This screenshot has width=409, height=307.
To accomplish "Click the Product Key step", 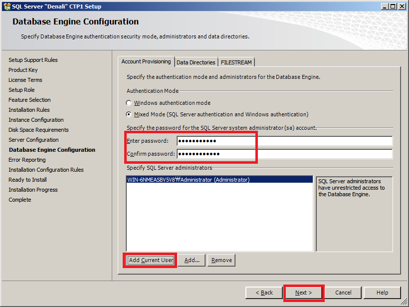I will (23, 70).
